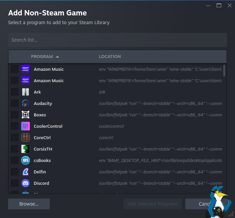
Task: Select the first Amazon Music checkbox
Action: pos(15,69)
